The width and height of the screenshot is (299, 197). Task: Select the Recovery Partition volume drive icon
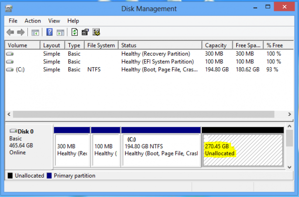pyautogui.click(x=10, y=54)
